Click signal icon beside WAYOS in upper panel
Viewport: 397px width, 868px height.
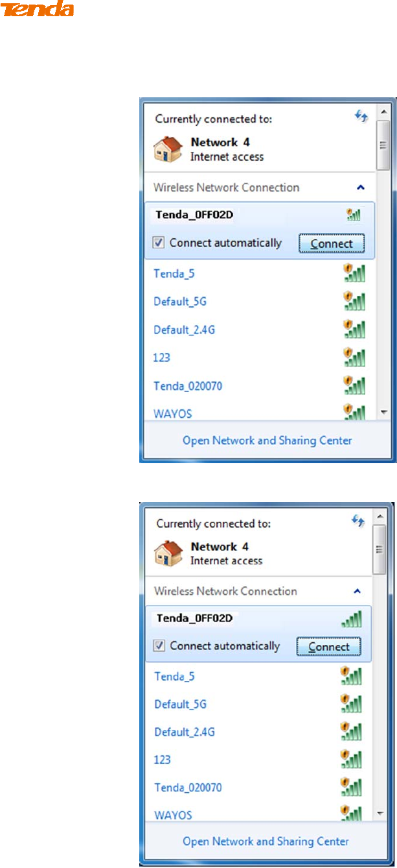tap(354, 412)
